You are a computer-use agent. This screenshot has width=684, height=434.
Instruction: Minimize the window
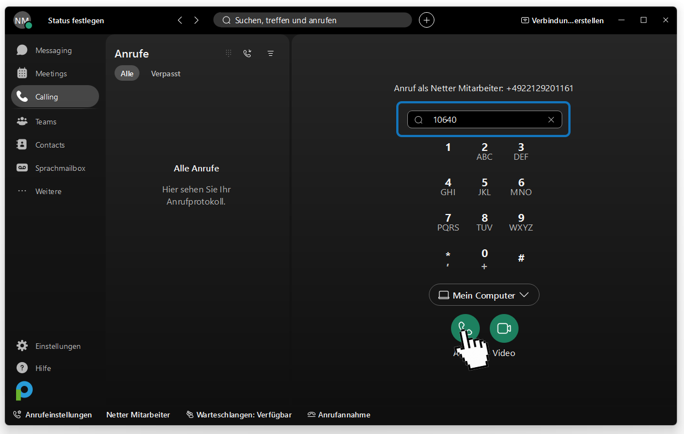(x=622, y=20)
